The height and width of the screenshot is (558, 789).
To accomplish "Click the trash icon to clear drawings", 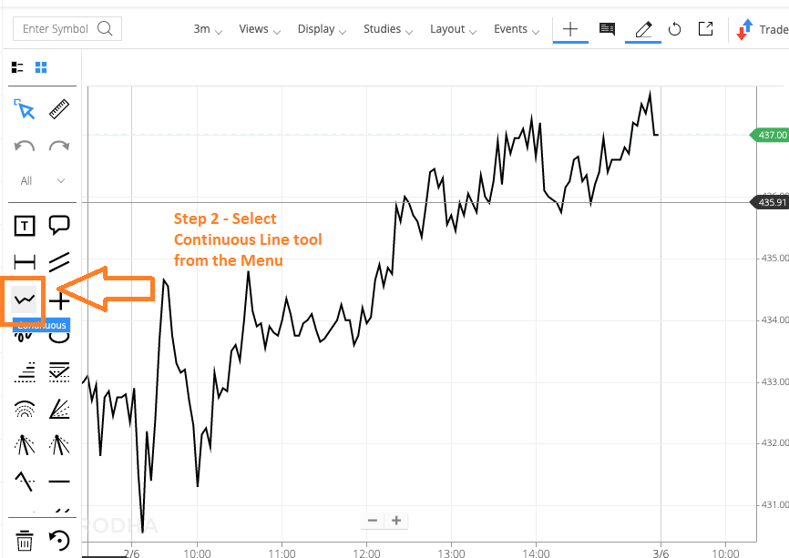I will pyautogui.click(x=25, y=541).
